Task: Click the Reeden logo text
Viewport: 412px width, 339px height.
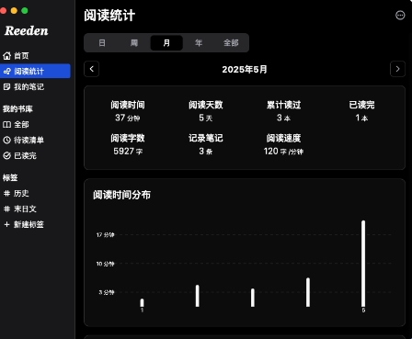Action: (27, 31)
